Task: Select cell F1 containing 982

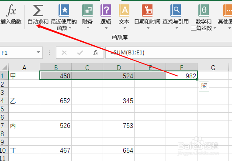Action: (x=182, y=76)
